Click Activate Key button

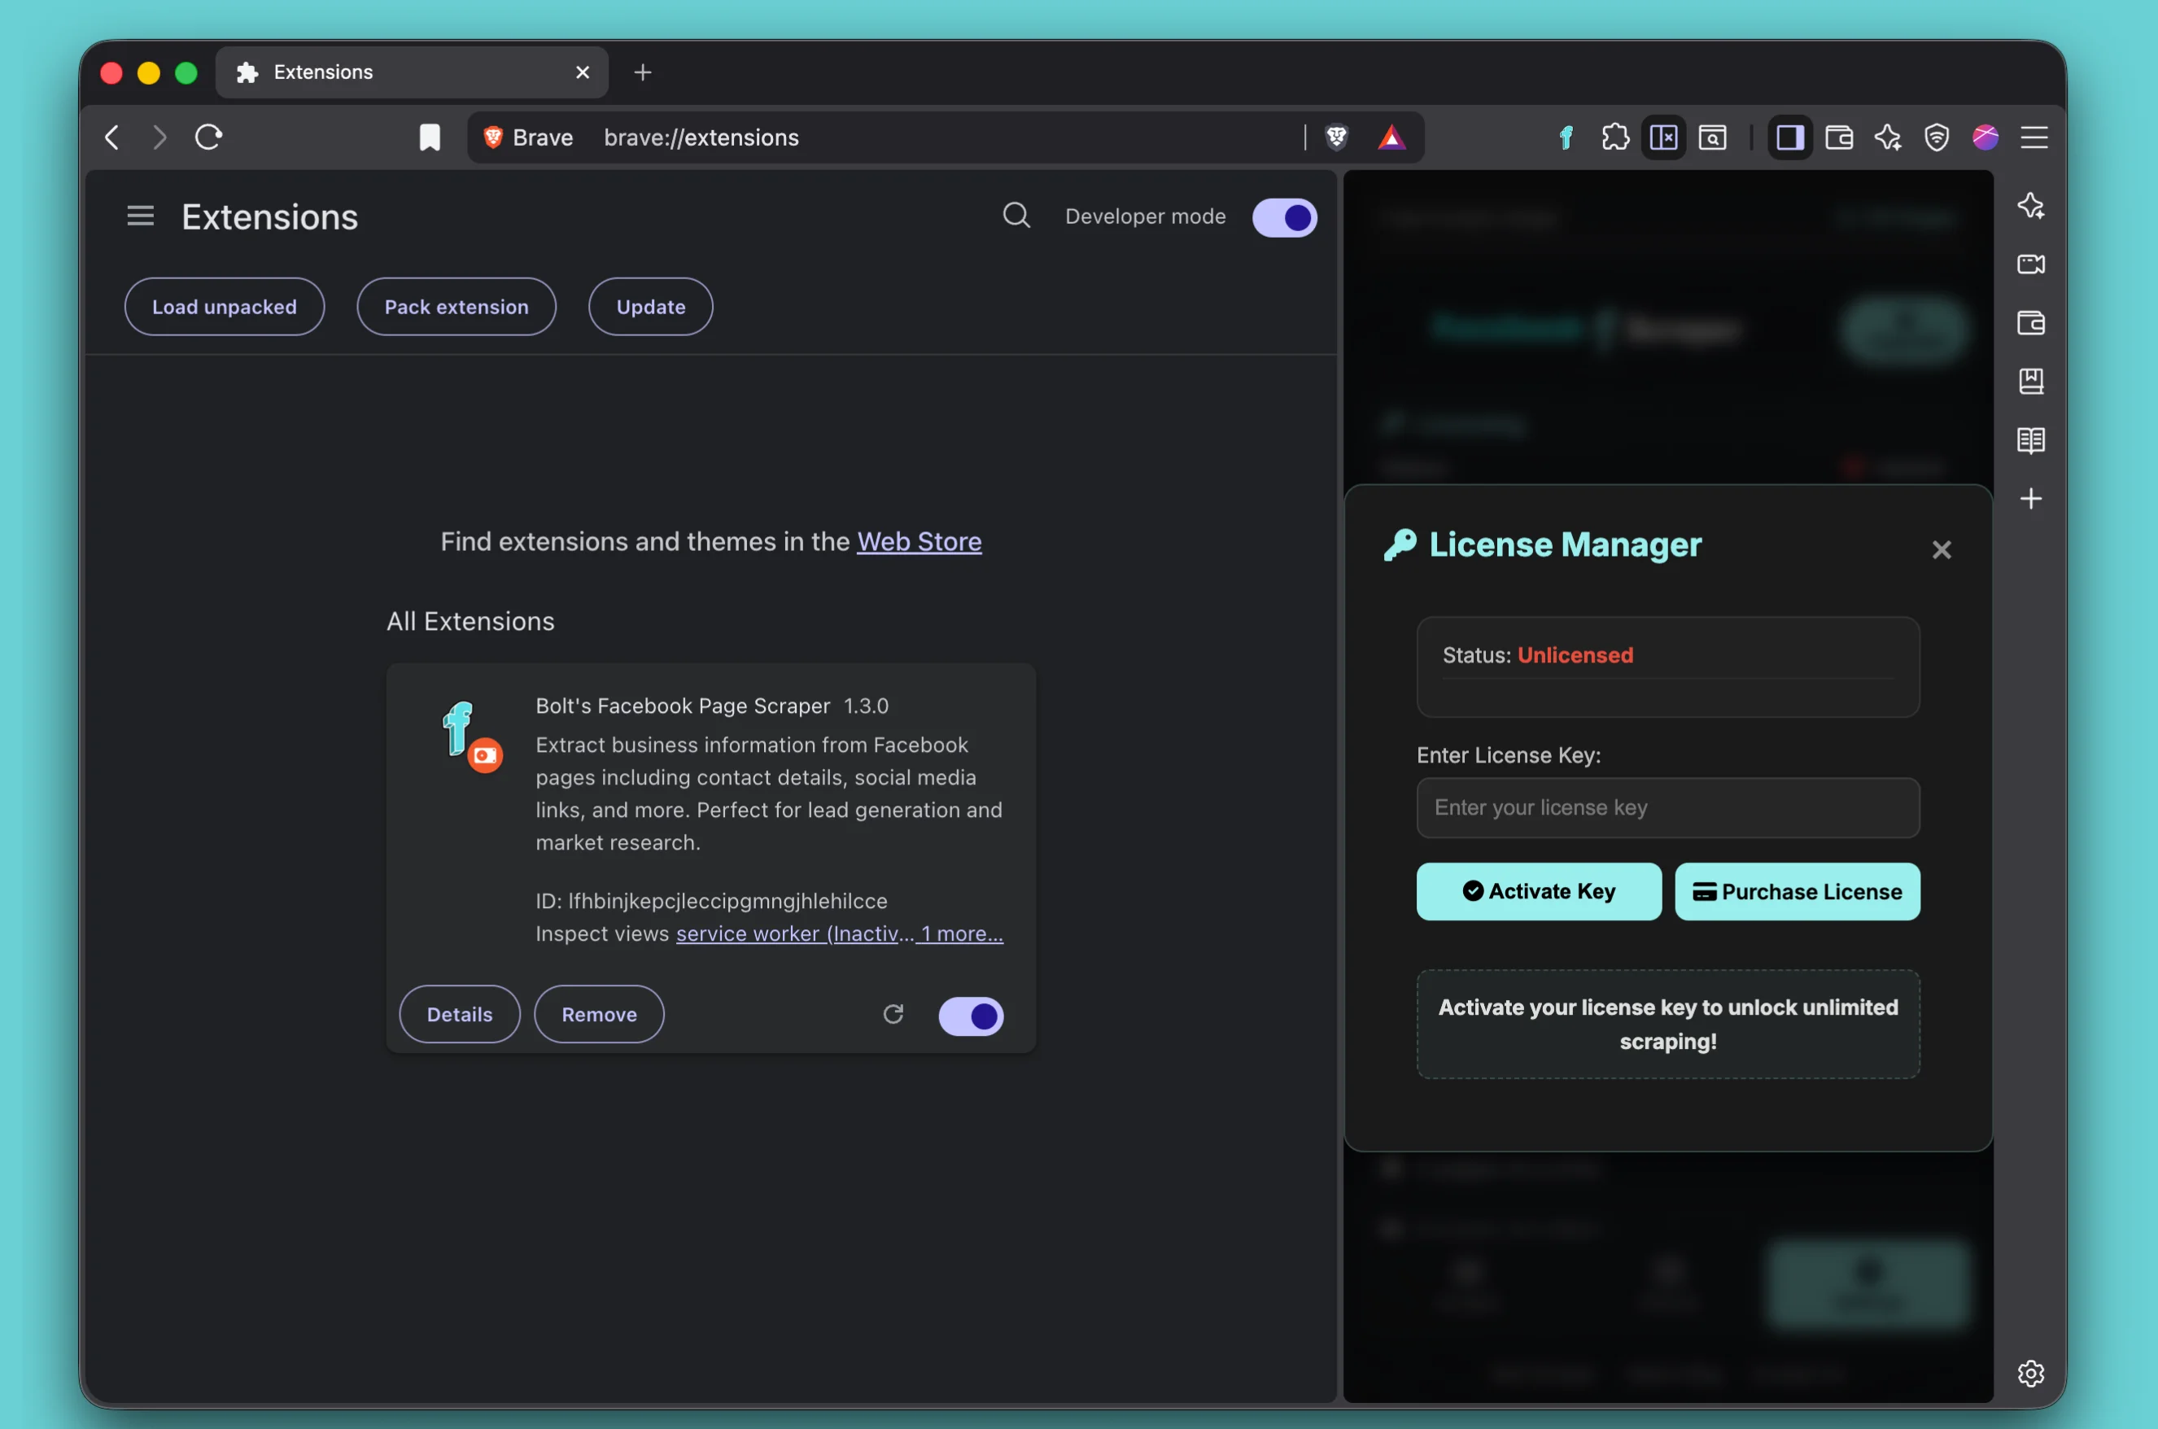pos(1538,891)
